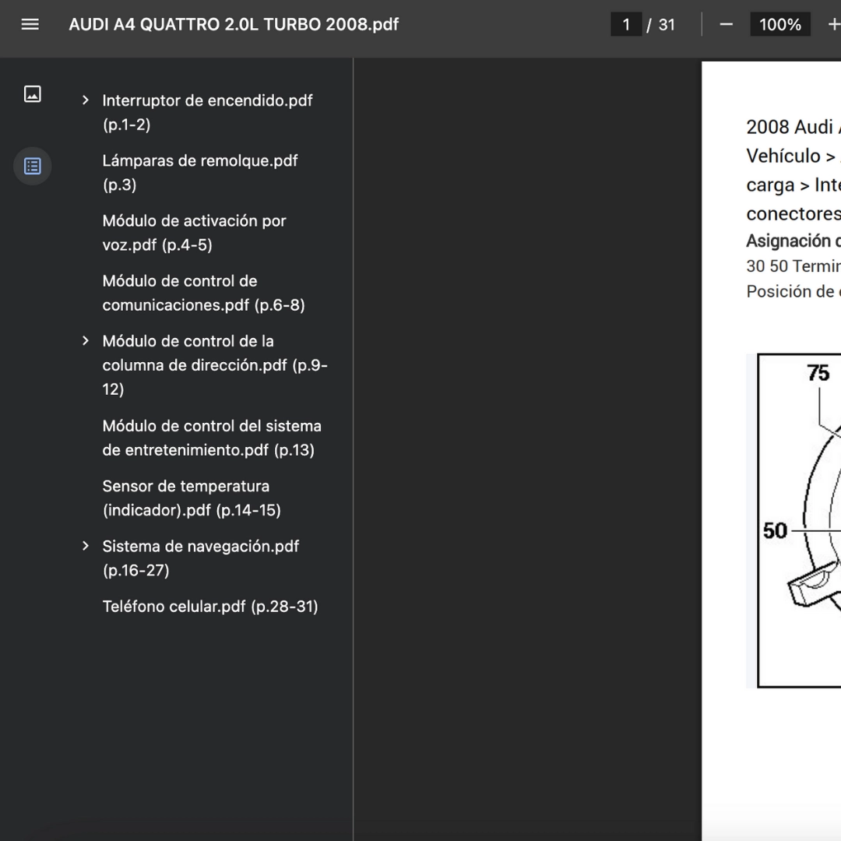Expand the Interruptor de encendido.pdf entry
Image resolution: width=841 pixels, height=841 pixels.
point(86,100)
